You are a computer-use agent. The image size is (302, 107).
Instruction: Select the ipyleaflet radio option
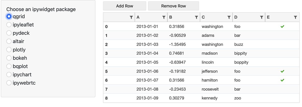click(9, 25)
